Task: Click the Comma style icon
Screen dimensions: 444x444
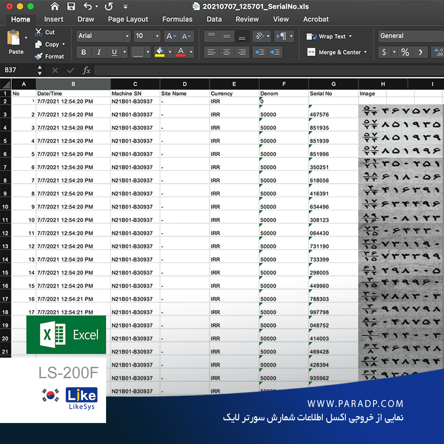Action: 420,52
